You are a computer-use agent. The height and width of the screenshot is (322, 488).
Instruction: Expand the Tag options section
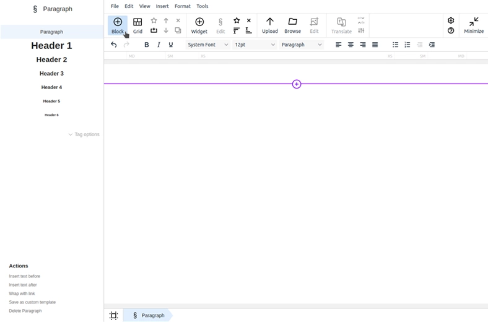pyautogui.click(x=84, y=134)
